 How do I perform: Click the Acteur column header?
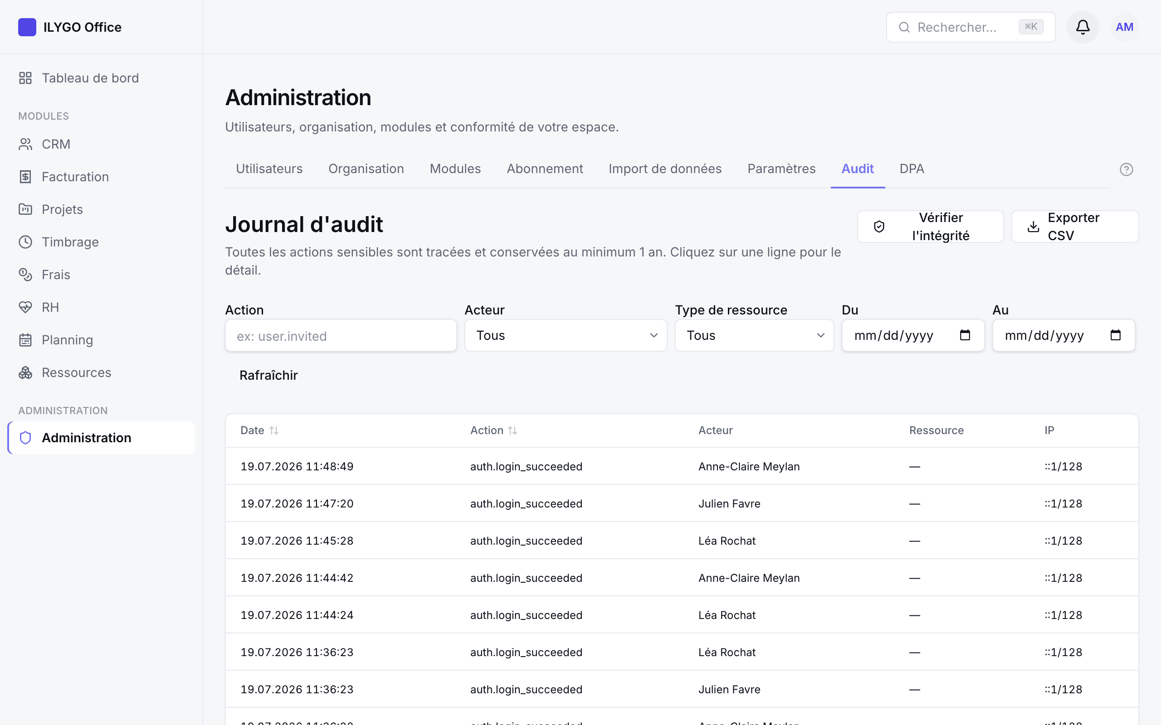point(715,430)
